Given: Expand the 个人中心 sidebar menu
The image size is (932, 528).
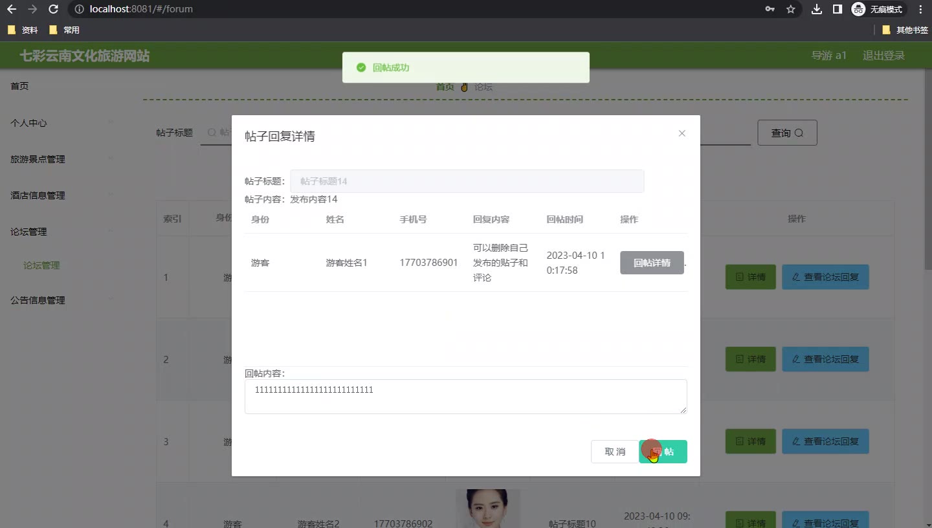Looking at the screenshot, I should click(x=61, y=123).
